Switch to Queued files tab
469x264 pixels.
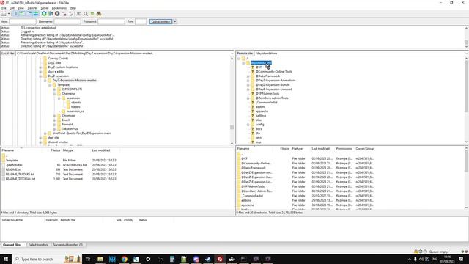coord(12,245)
